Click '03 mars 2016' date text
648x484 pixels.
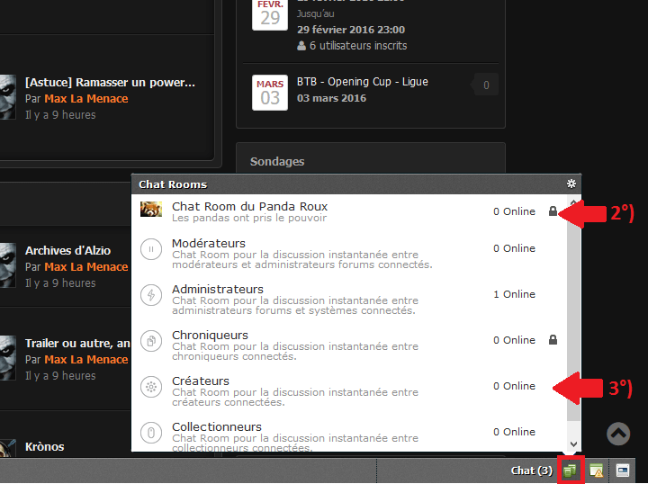[331, 98]
